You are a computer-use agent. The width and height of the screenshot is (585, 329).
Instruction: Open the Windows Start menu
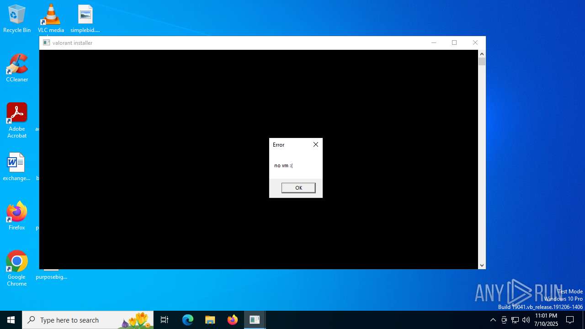[11, 320]
